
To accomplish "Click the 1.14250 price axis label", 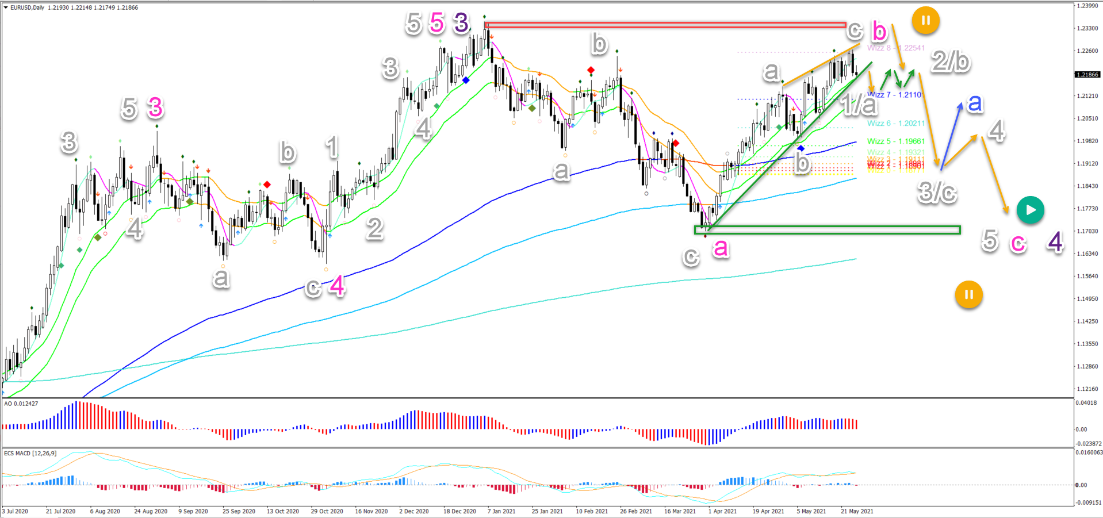I will coord(1087,321).
